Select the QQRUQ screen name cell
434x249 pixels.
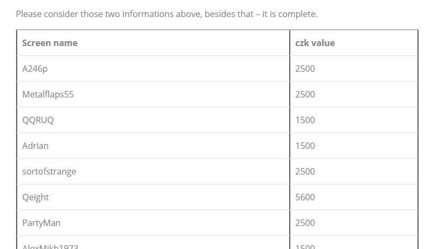pos(38,120)
